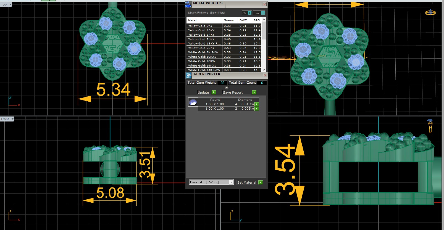The width and height of the screenshot is (444, 230).
Task: Click the SPG column header
Action: click(257, 20)
